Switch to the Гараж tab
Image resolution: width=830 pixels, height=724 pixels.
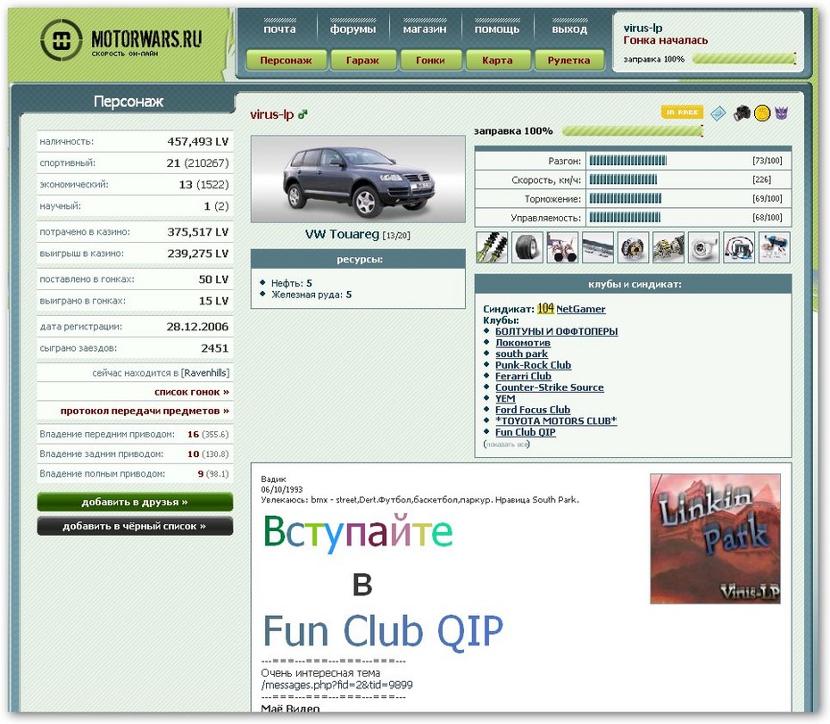pyautogui.click(x=362, y=61)
